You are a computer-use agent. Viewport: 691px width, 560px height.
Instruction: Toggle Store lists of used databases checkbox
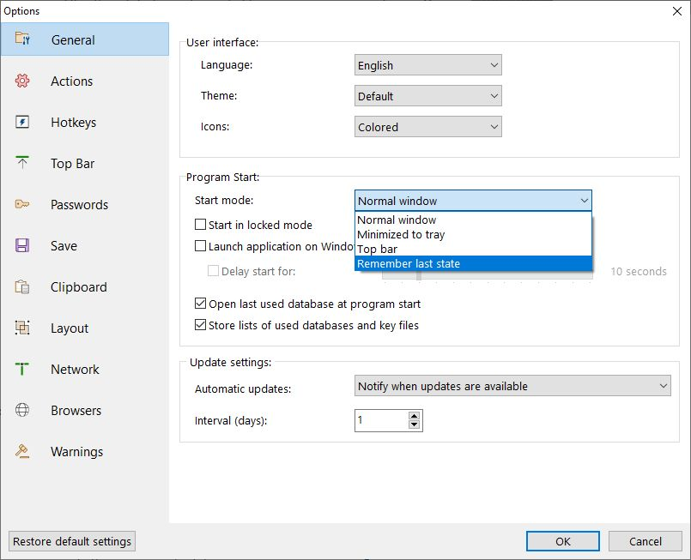(200, 325)
